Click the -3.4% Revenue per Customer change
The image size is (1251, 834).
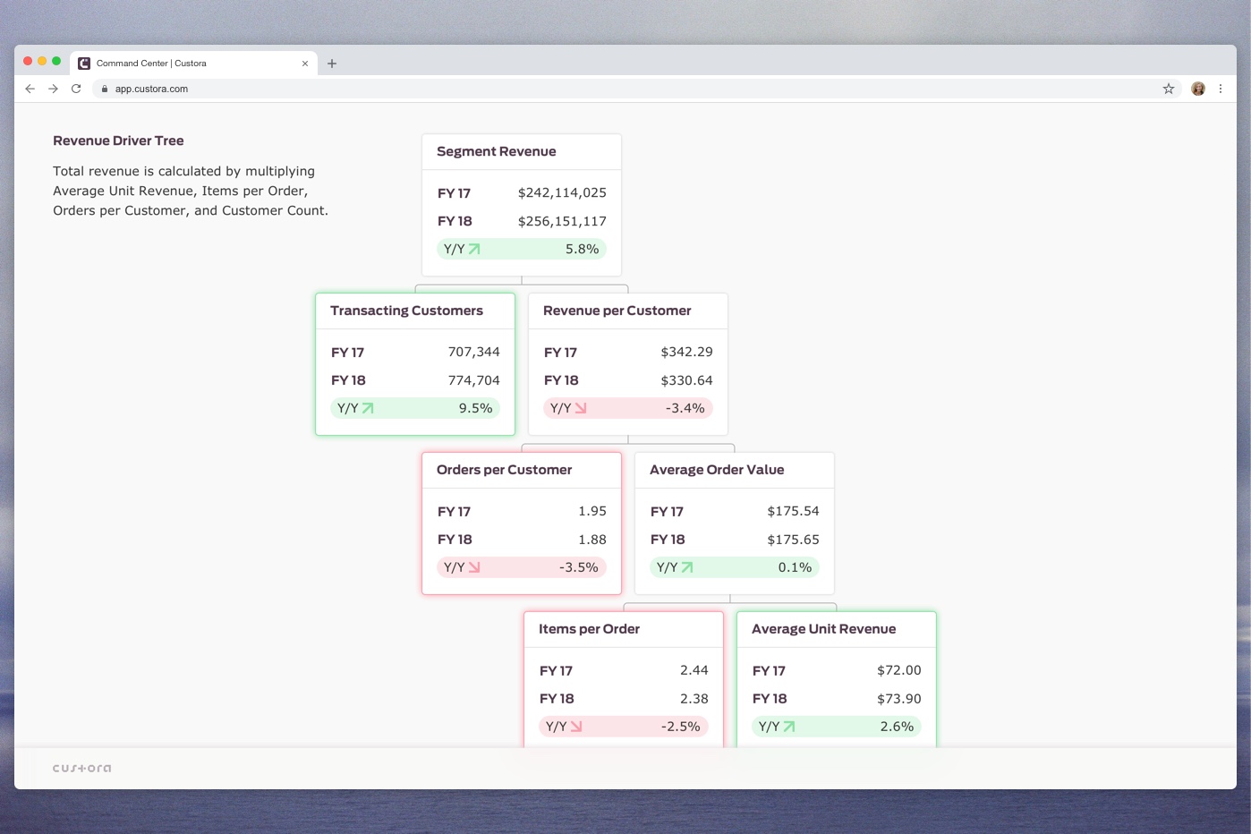(685, 408)
